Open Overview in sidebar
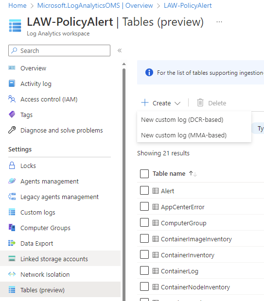Image resolution: width=264 pixels, height=301 pixels. (33, 68)
